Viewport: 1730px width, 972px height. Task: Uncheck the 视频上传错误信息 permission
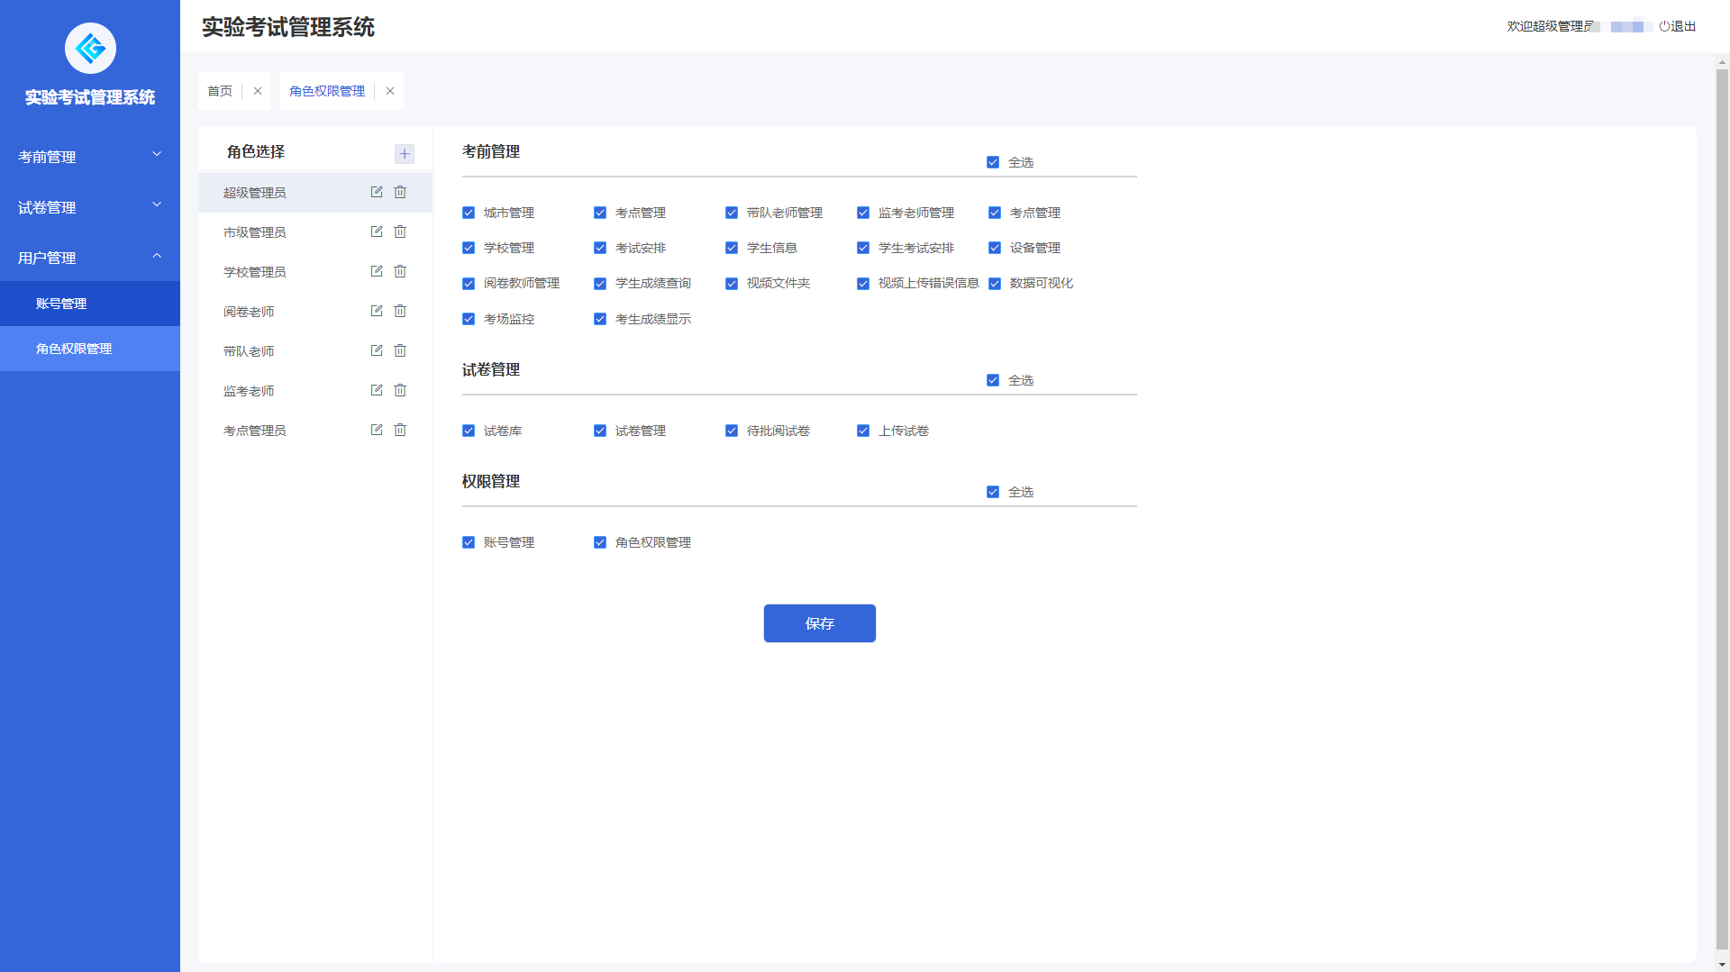tap(863, 284)
